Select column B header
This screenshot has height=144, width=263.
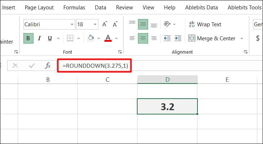[x=48, y=80]
